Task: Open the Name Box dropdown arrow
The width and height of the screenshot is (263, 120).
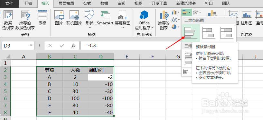Action: [x=31, y=46]
